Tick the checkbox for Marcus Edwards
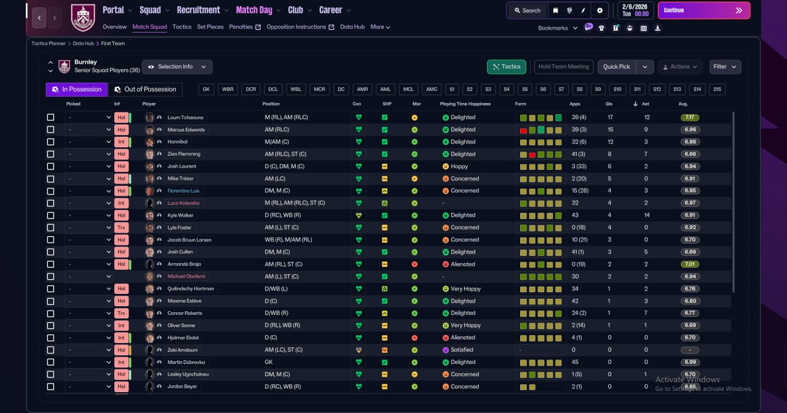The width and height of the screenshot is (787, 413). coord(50,129)
